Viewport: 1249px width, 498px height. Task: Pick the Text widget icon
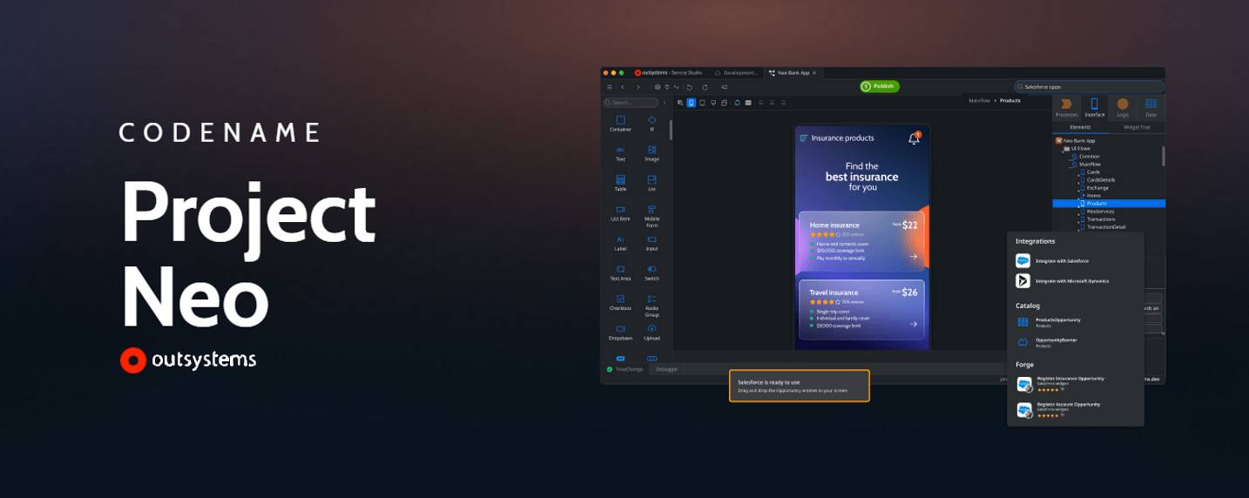pos(620,150)
